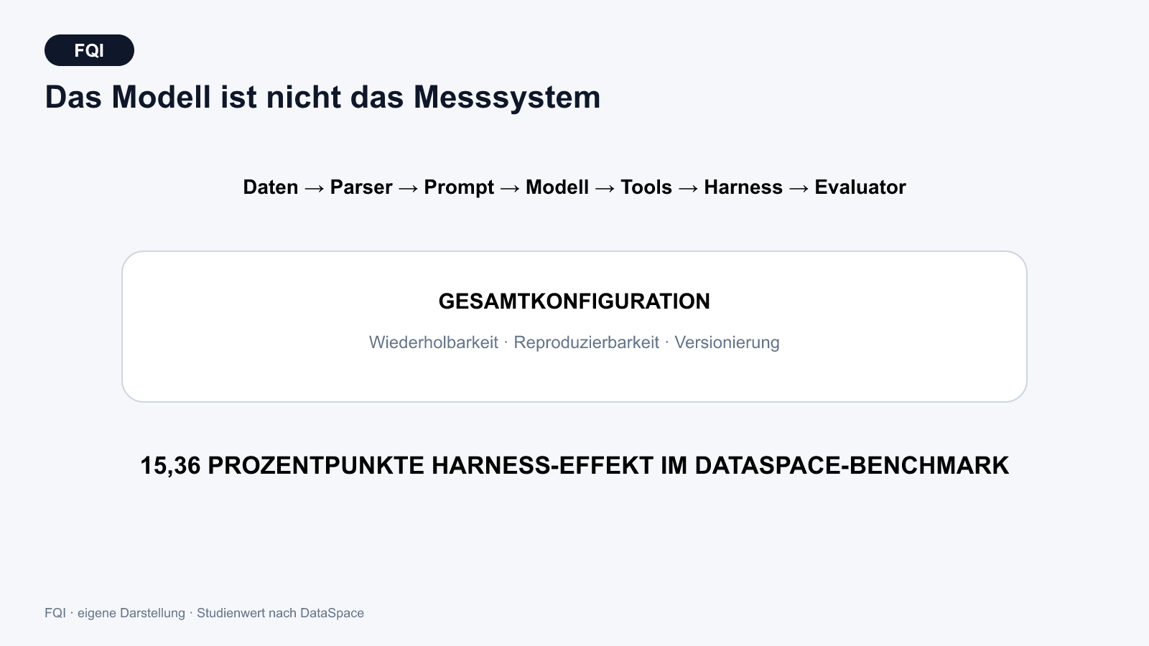
Task: Click the word 'Versionierung'
Action: point(727,342)
